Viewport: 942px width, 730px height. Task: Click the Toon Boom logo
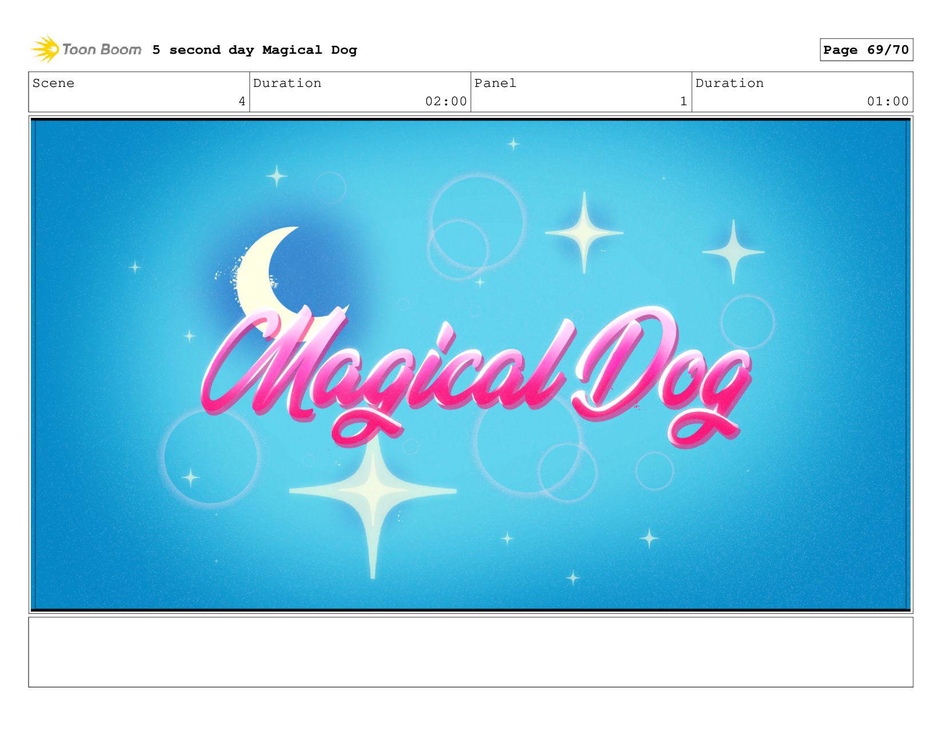coord(86,49)
